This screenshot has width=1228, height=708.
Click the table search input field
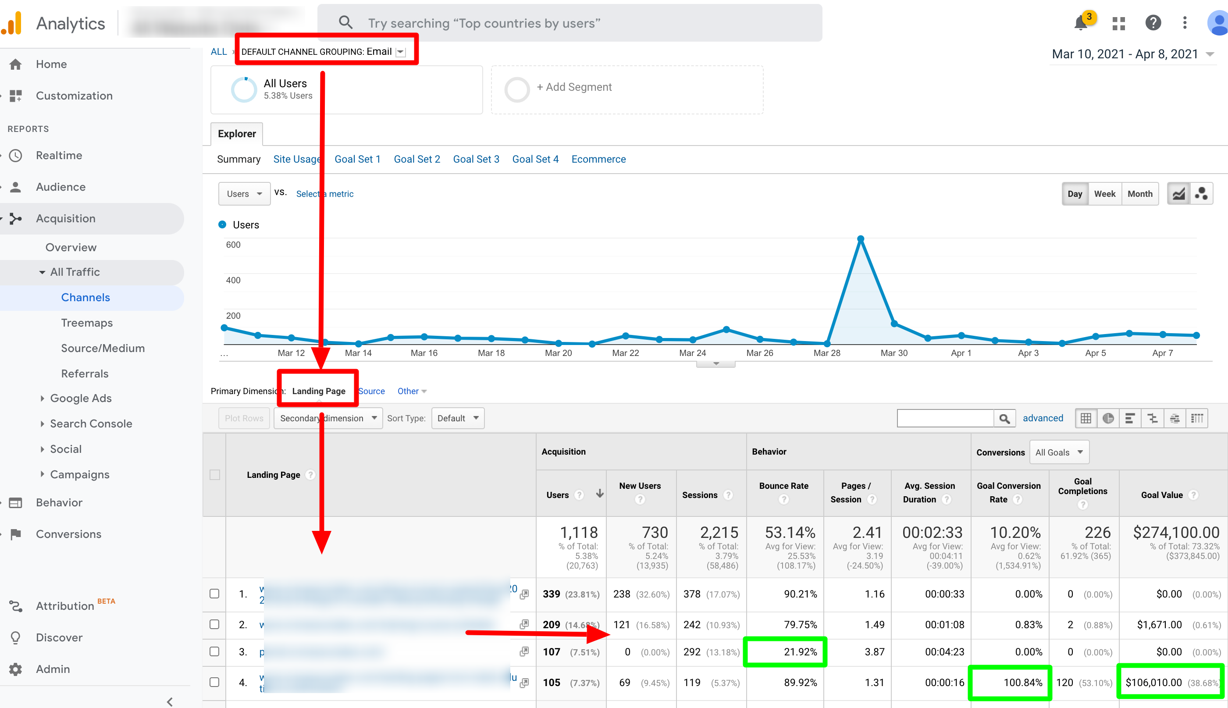(945, 418)
